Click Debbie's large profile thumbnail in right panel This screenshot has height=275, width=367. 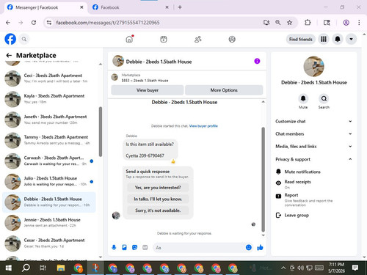pos(313,67)
